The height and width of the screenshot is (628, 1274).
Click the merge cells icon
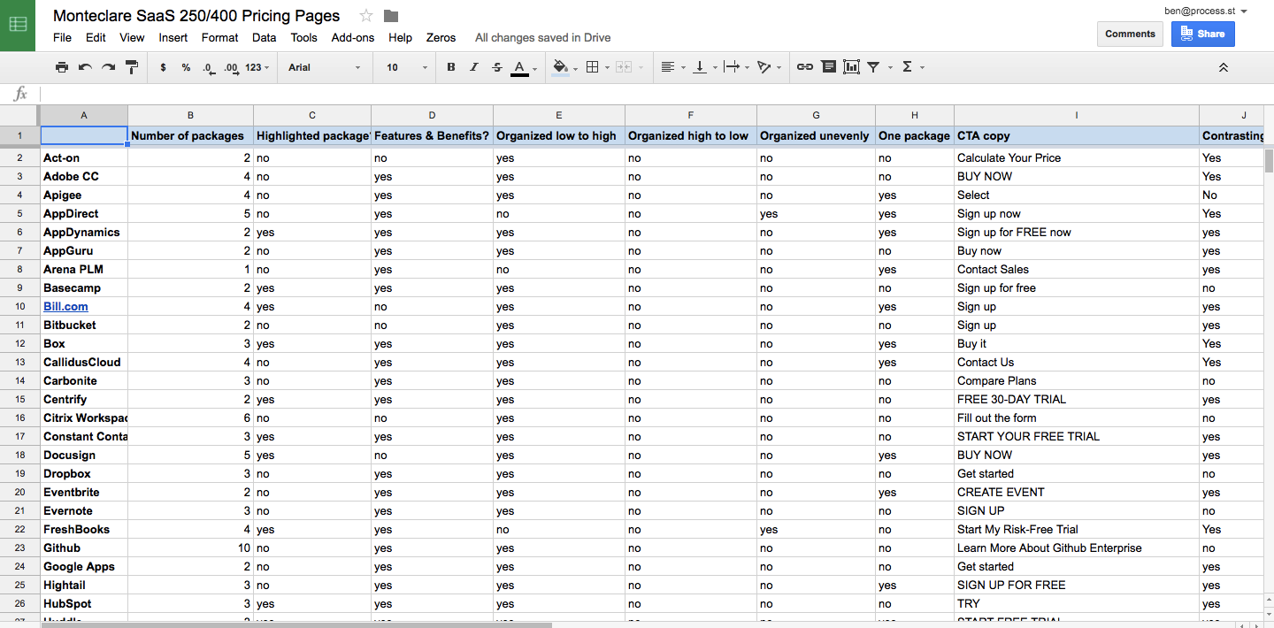click(x=623, y=67)
